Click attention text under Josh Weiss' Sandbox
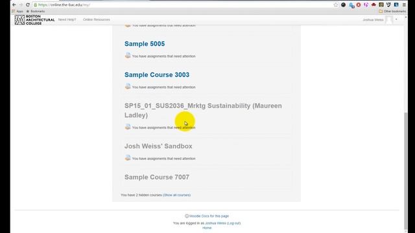This screenshot has width=415, height=233. [x=164, y=159]
